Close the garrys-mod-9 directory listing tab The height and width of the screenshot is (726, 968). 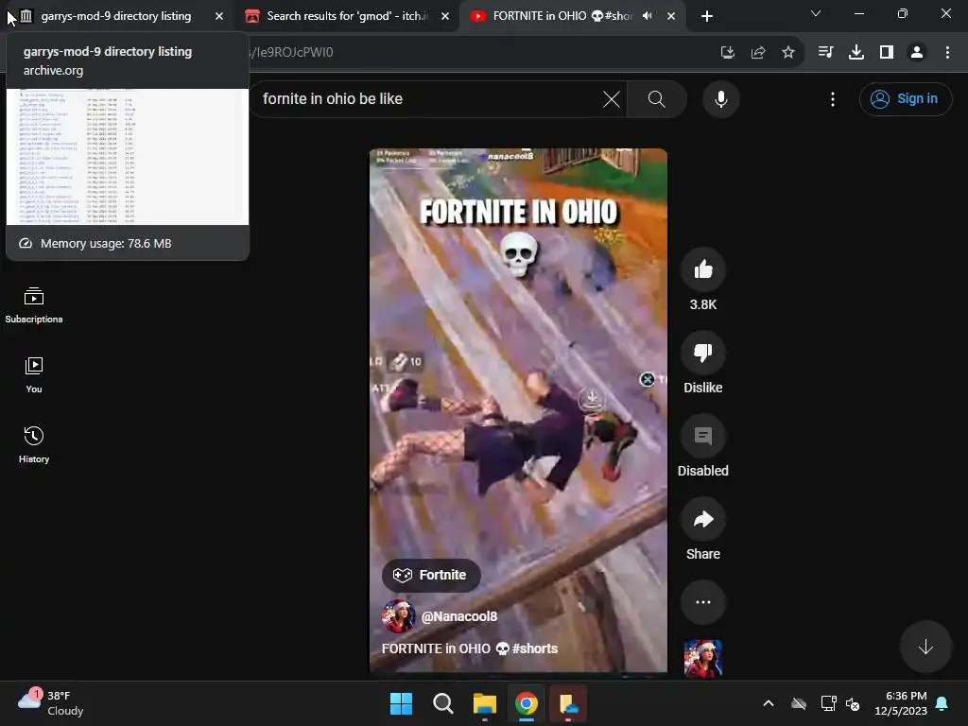click(219, 17)
